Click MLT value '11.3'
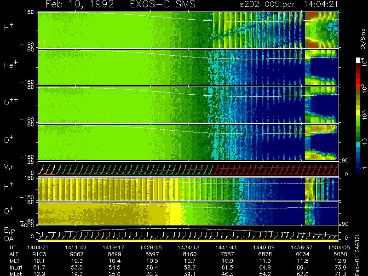368x276 pixels. click(265, 261)
